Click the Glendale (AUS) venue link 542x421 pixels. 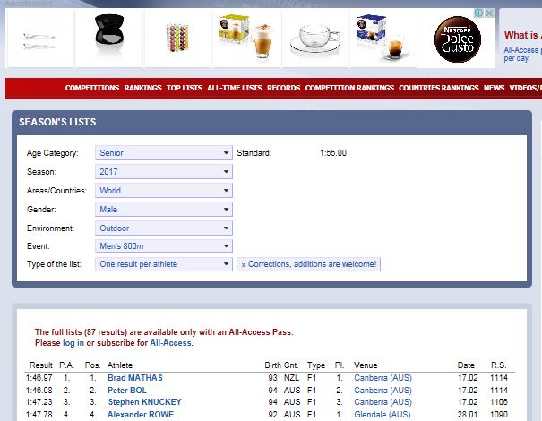coord(382,414)
